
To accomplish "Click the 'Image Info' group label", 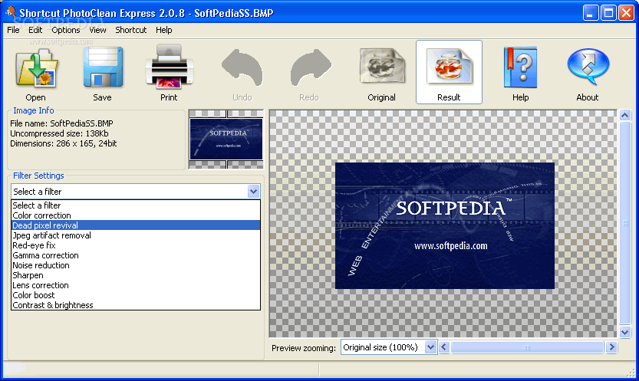I will click(x=34, y=110).
